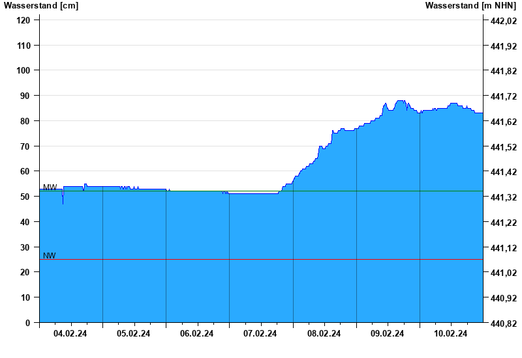Click the 0 value on left axis

tap(27, 323)
